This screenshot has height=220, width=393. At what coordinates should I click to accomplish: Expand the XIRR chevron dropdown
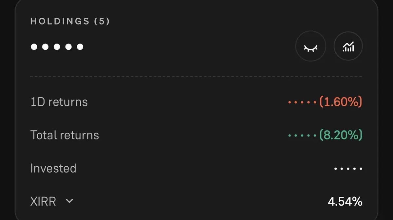pyautogui.click(x=69, y=201)
